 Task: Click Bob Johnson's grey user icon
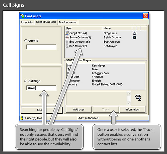[x=67, y=42]
